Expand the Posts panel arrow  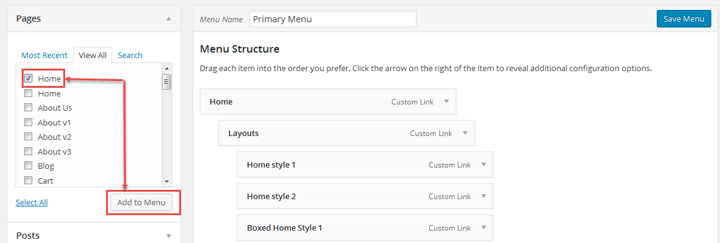169,236
